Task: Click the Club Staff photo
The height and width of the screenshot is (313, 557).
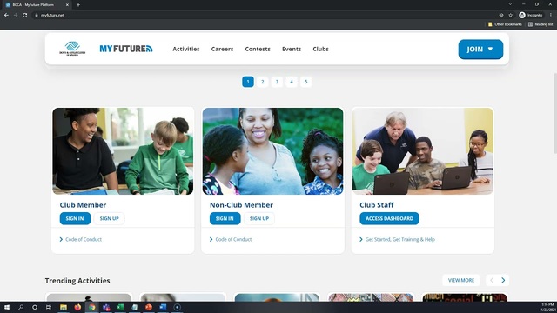Action: (x=423, y=151)
